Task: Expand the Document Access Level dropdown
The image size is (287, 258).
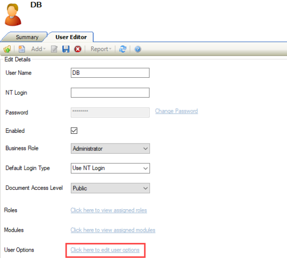Action: pos(110,188)
